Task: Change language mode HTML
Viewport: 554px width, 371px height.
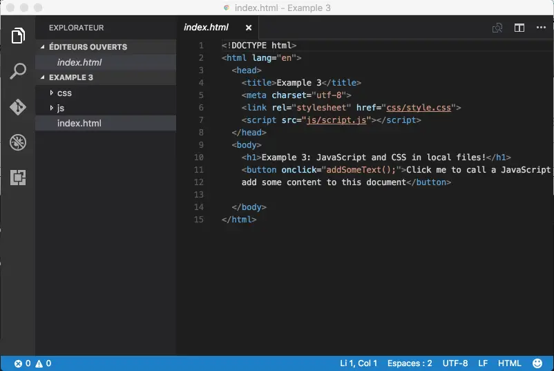Action: (x=509, y=363)
